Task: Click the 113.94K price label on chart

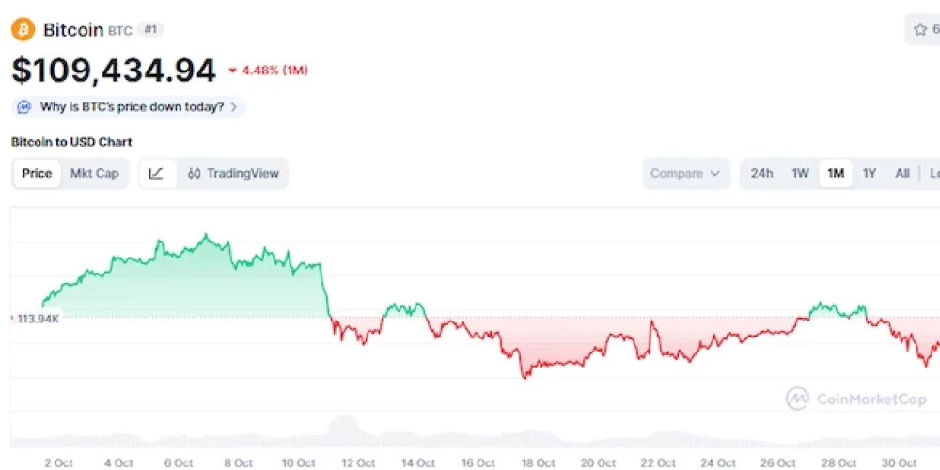Action: pyautogui.click(x=39, y=319)
